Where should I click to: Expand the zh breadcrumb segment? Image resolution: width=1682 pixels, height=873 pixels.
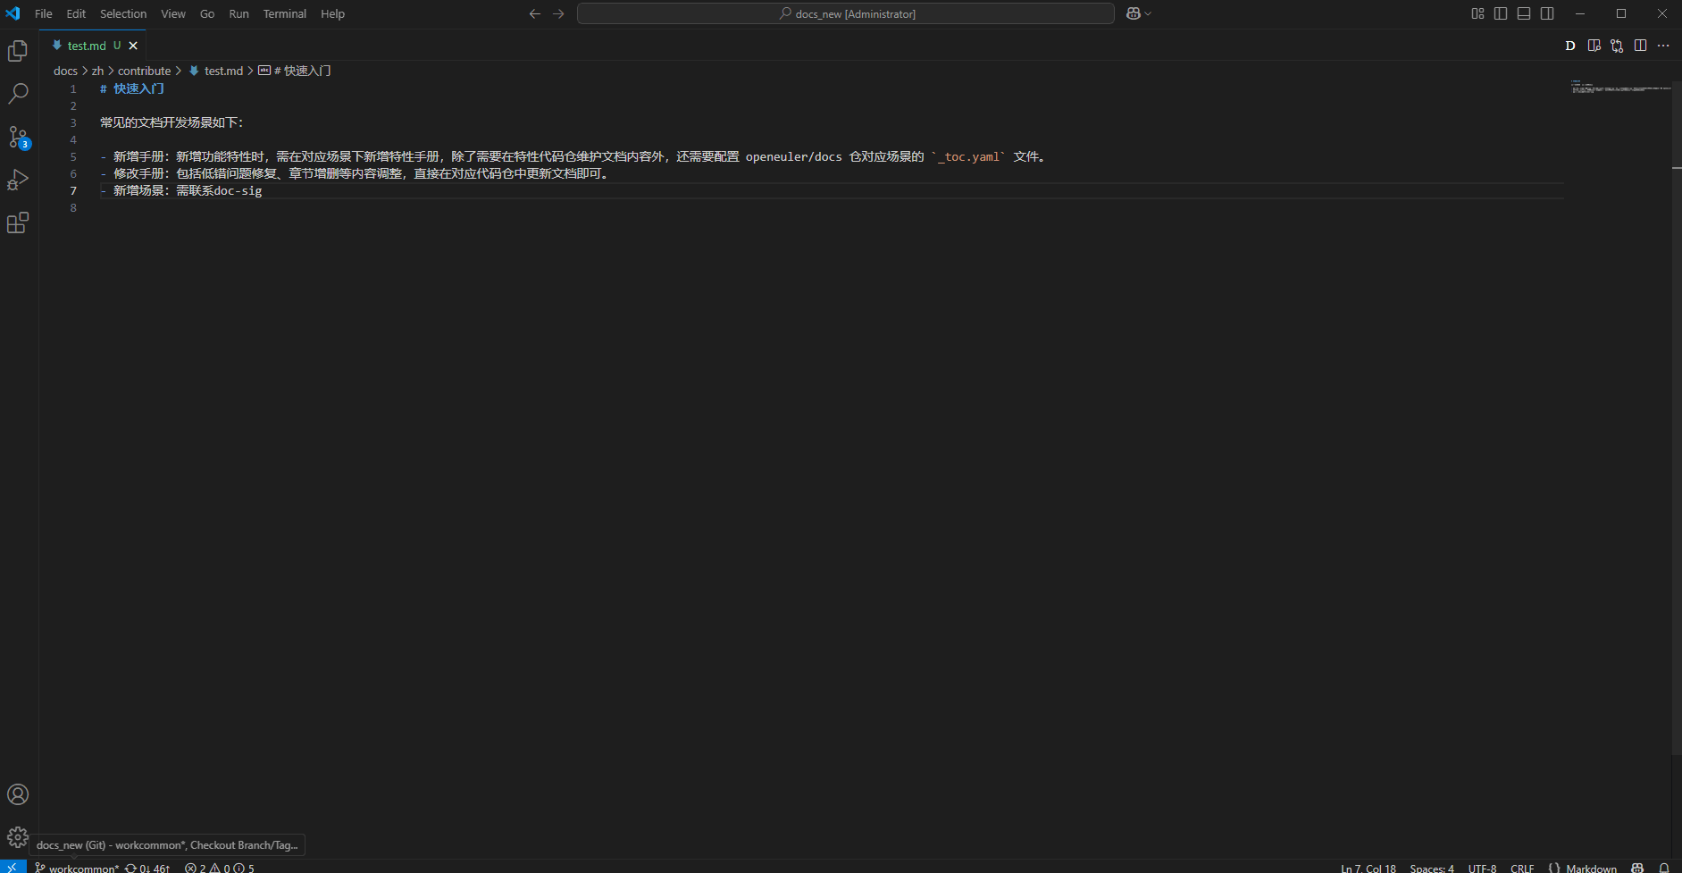[x=97, y=71]
